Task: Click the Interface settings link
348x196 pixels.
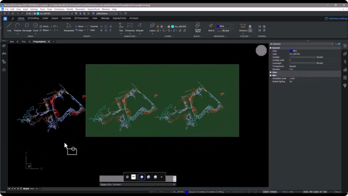Action: click(336, 18)
